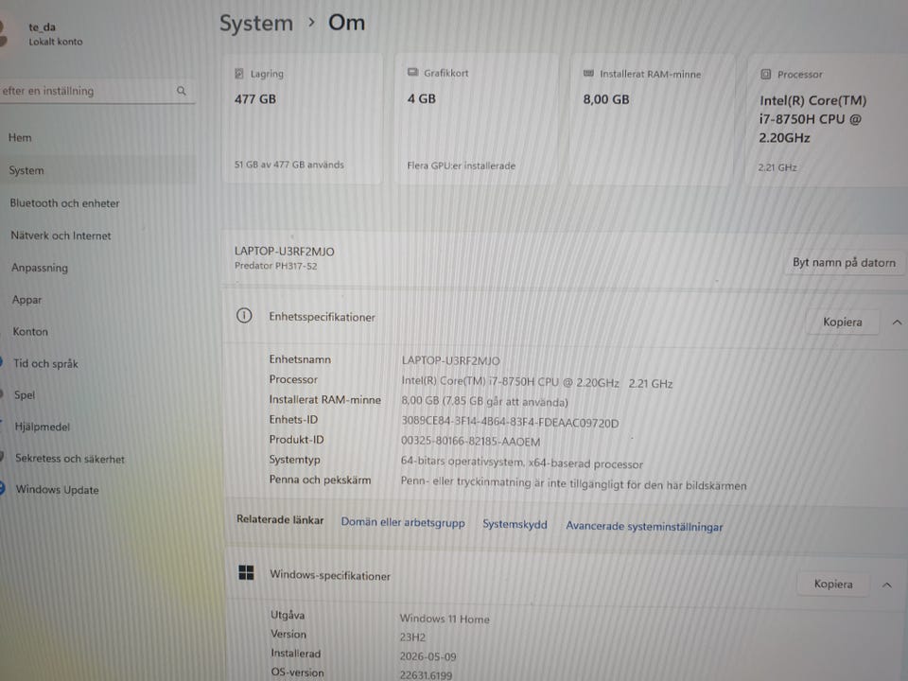Open Avancerade systeminställningar link

click(644, 527)
